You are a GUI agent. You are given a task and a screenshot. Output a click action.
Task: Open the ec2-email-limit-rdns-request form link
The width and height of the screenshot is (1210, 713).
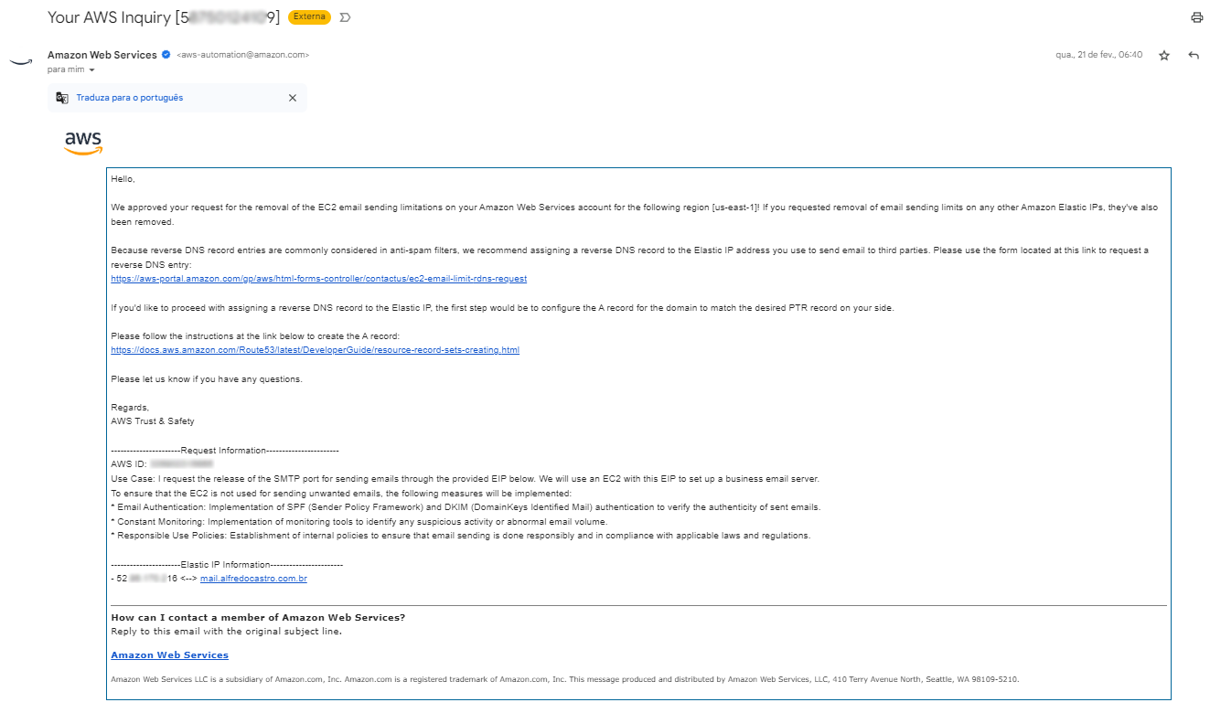[x=319, y=279]
